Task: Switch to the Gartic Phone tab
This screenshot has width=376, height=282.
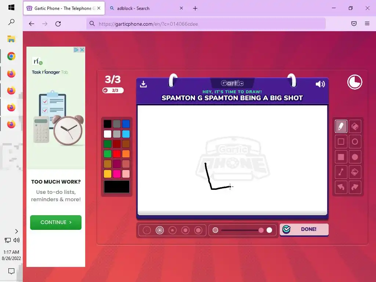Action: click(64, 8)
